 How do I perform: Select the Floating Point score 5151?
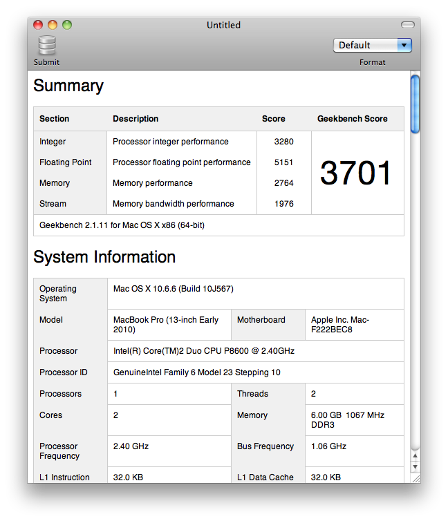(x=284, y=162)
